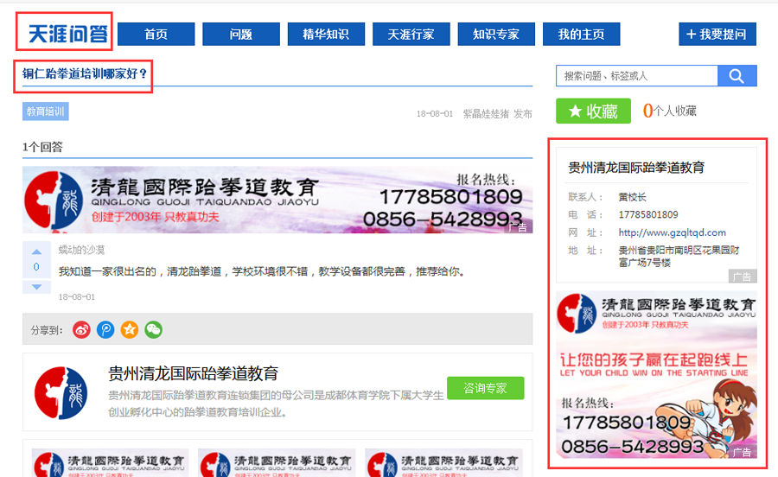Focus the 搜索问题、标签或人 search box
Screen dimensions: 778x477
636,75
